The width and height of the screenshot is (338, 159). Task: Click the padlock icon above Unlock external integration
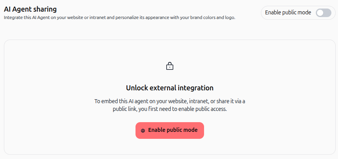click(170, 66)
